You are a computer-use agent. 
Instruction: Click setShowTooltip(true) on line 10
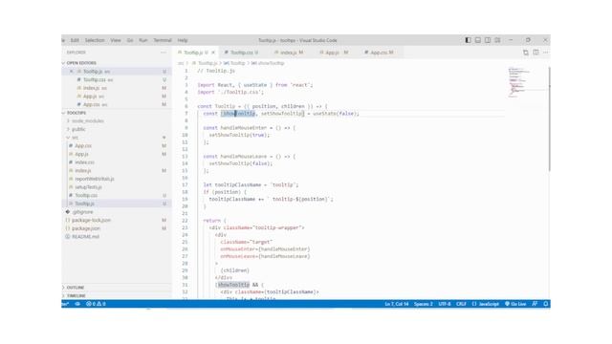239,135
